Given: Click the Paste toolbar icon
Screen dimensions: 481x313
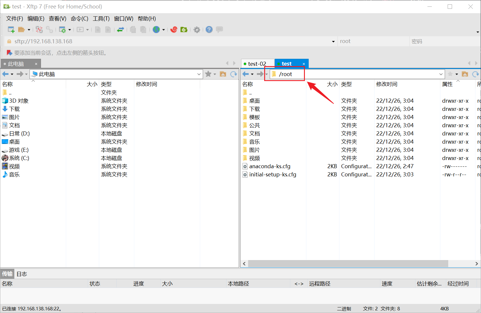Looking at the screenshot, I should 143,30.
